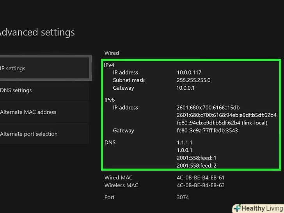Click Wireless MAC address 4C-0B-BE-B4-EB-63

[x=201, y=186]
